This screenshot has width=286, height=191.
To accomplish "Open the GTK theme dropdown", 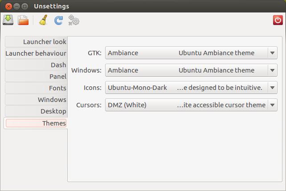I will click(191, 53).
